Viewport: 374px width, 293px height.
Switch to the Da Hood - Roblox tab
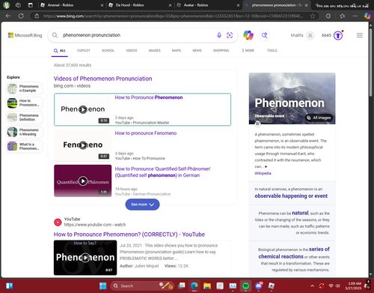[x=140, y=5]
